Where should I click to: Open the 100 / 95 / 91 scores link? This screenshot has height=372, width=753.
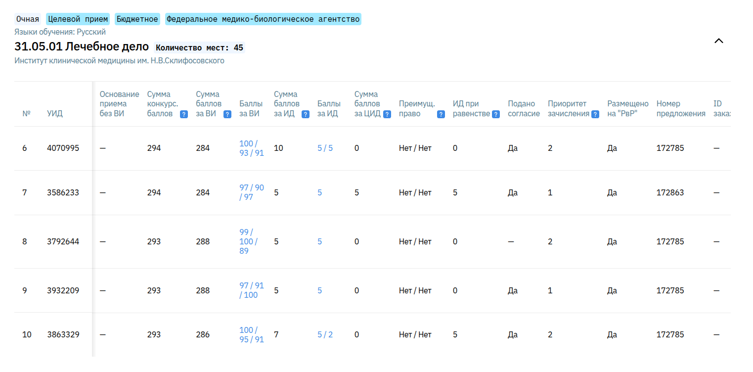point(251,335)
